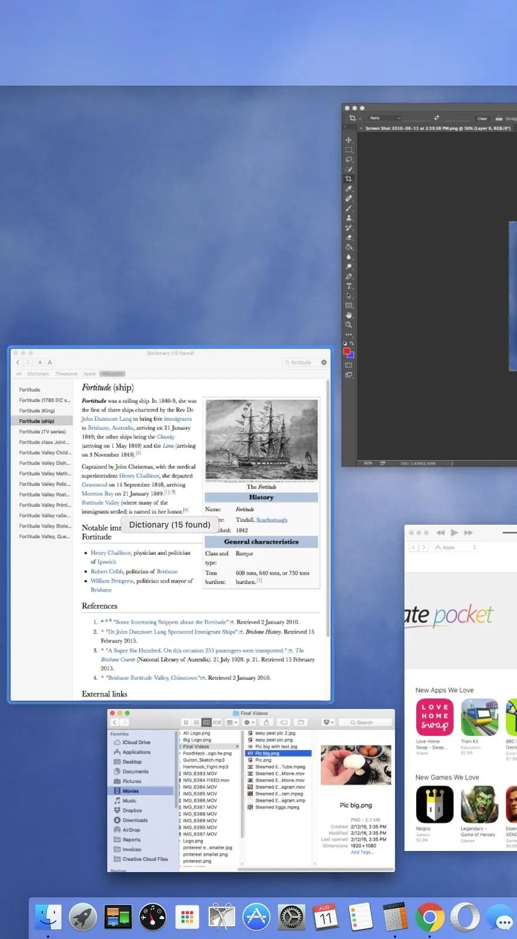Screen dimensions: 517x939
Task: Select the Crop tool in Photoshop toolbar
Action: [349, 179]
